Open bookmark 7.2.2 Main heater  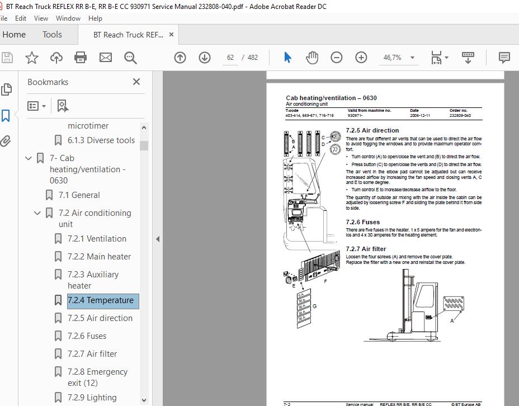100,257
